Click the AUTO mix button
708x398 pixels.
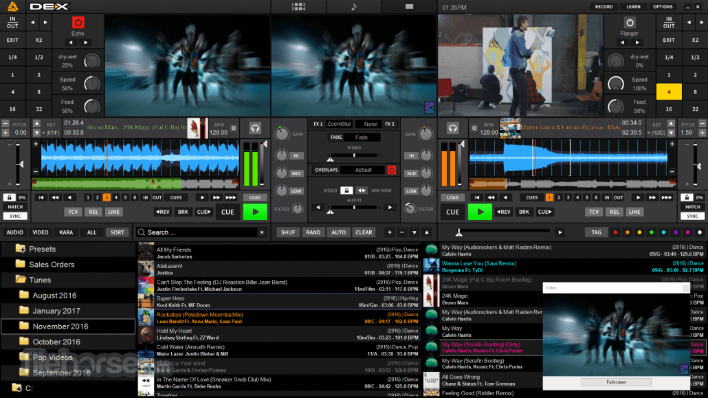[x=338, y=232]
